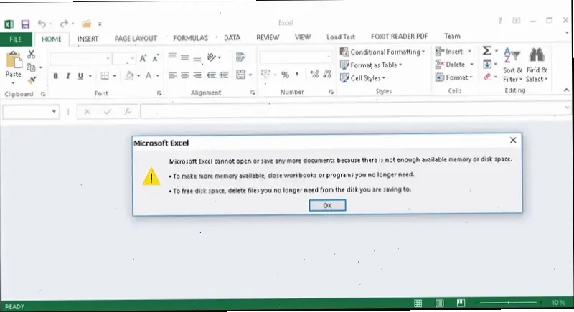Switch to Page Layout view in status bar
The height and width of the screenshot is (312, 574).
pos(441,304)
